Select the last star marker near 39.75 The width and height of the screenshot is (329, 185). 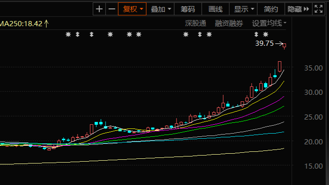[x=266, y=34]
